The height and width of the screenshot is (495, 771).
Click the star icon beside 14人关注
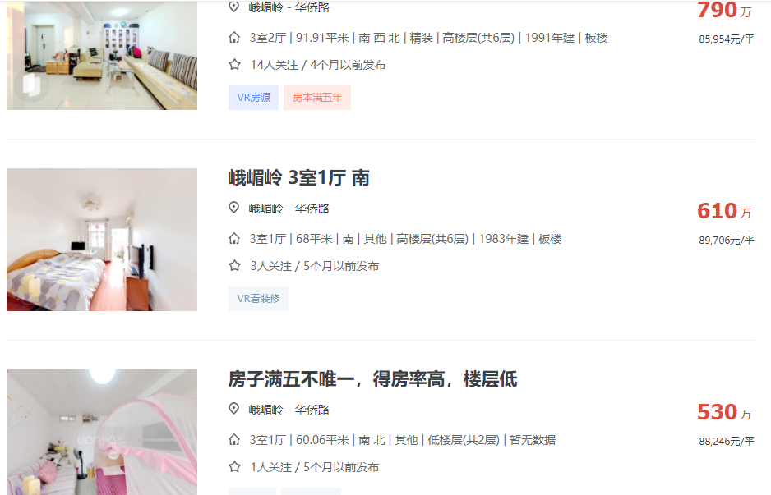234,64
